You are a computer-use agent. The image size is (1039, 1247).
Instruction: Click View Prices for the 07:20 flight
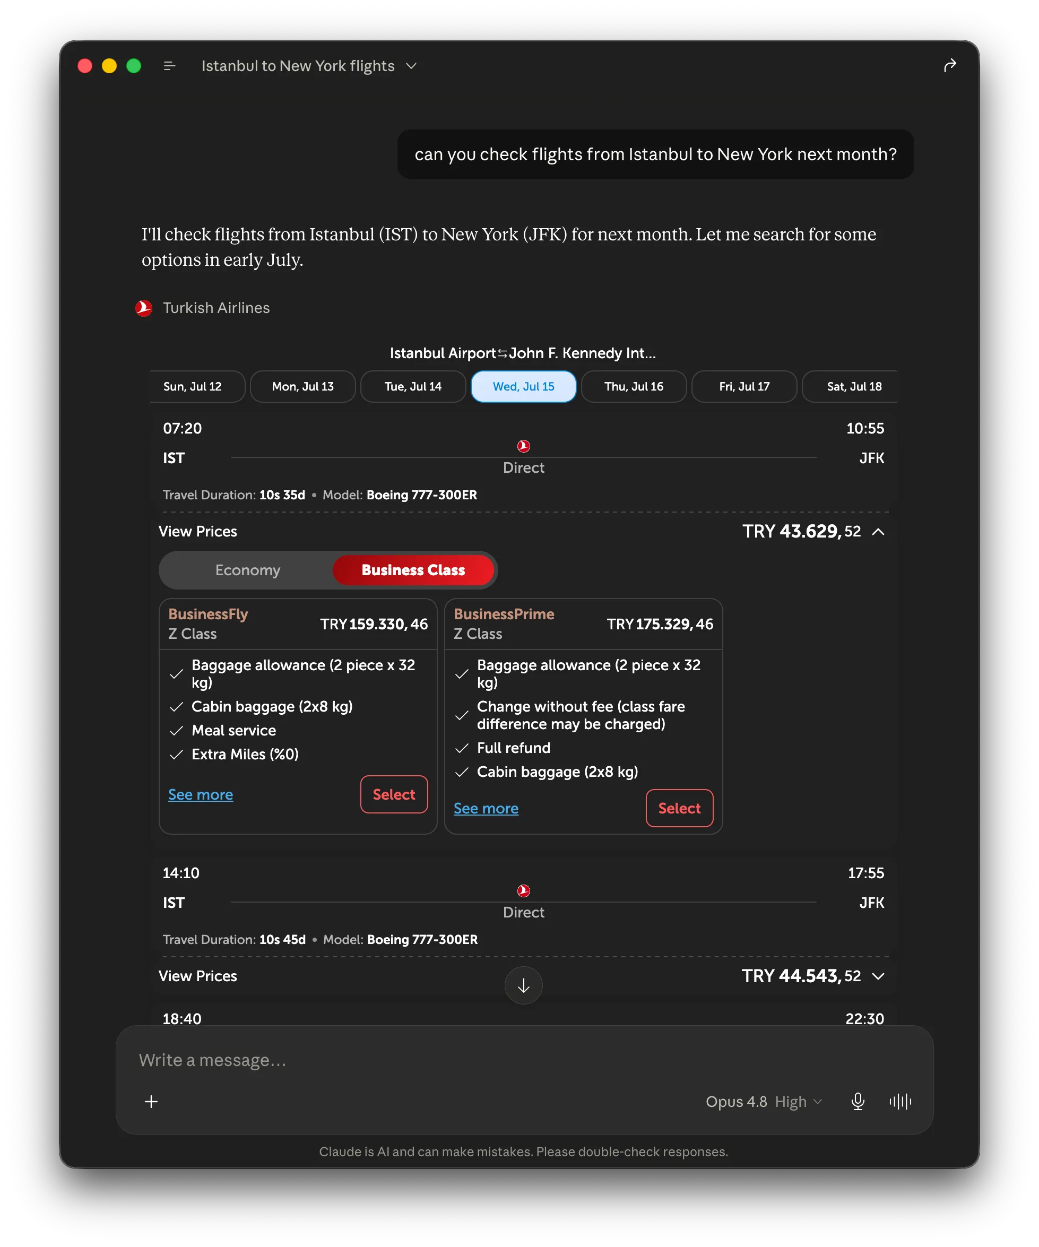[198, 532]
